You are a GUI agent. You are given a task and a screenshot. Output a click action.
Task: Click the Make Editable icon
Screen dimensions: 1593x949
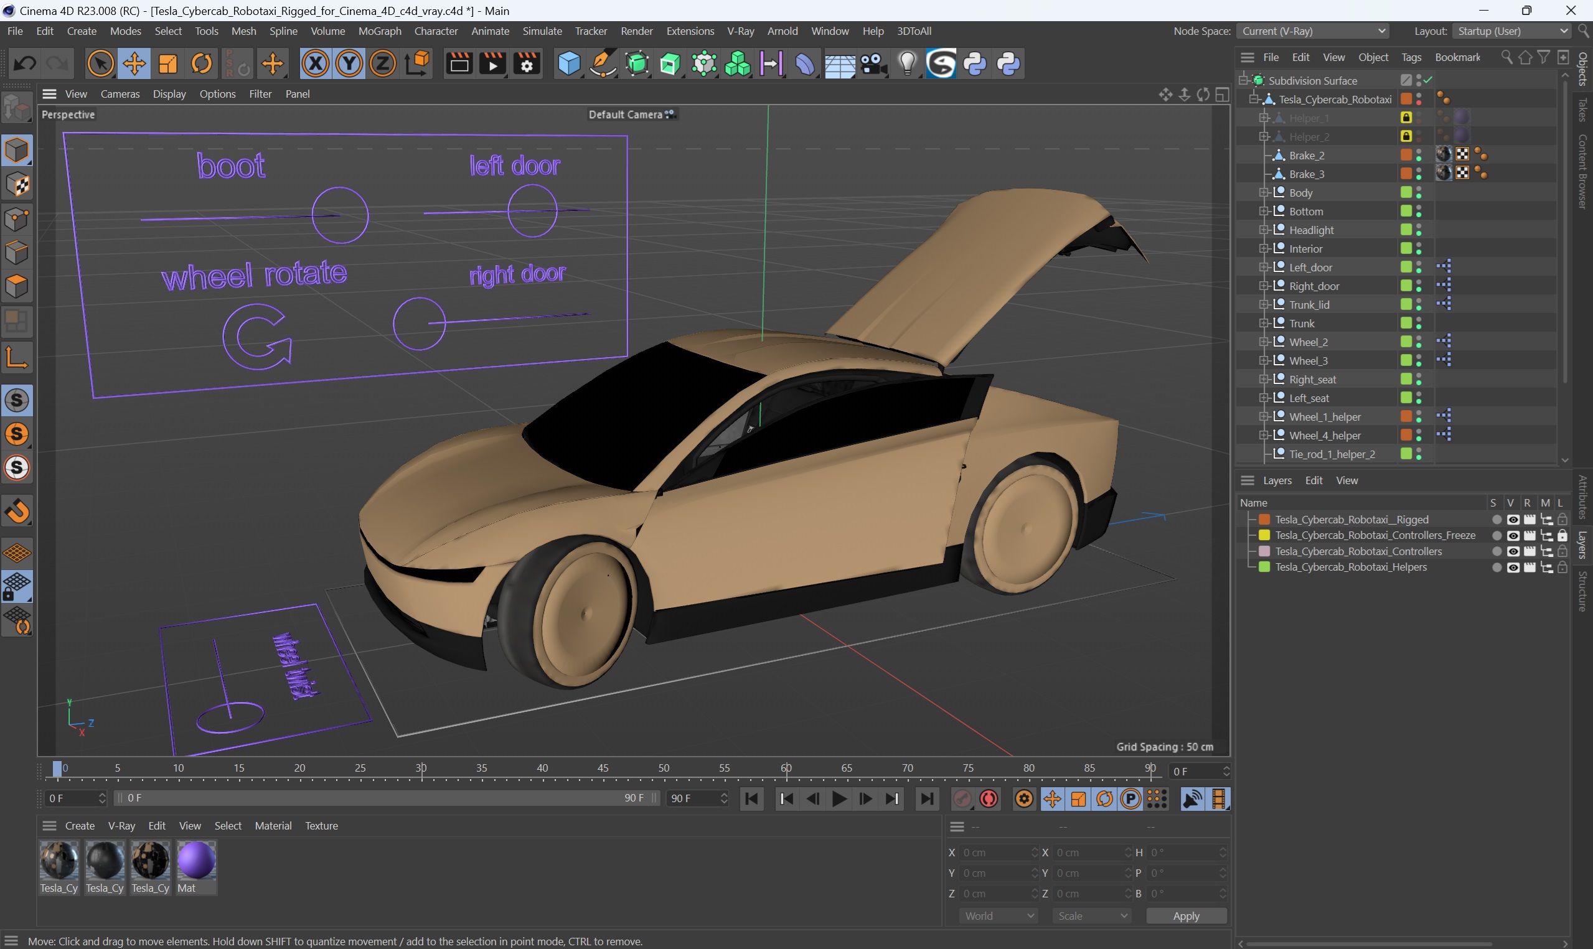17,108
